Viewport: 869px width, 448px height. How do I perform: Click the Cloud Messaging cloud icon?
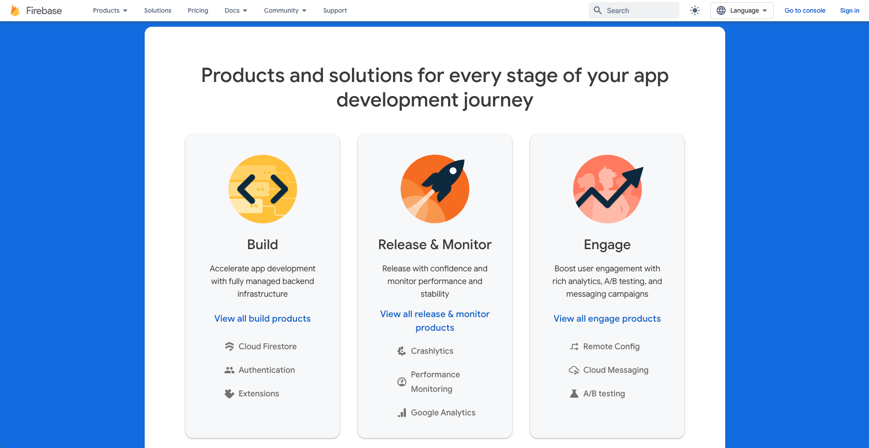click(x=574, y=370)
